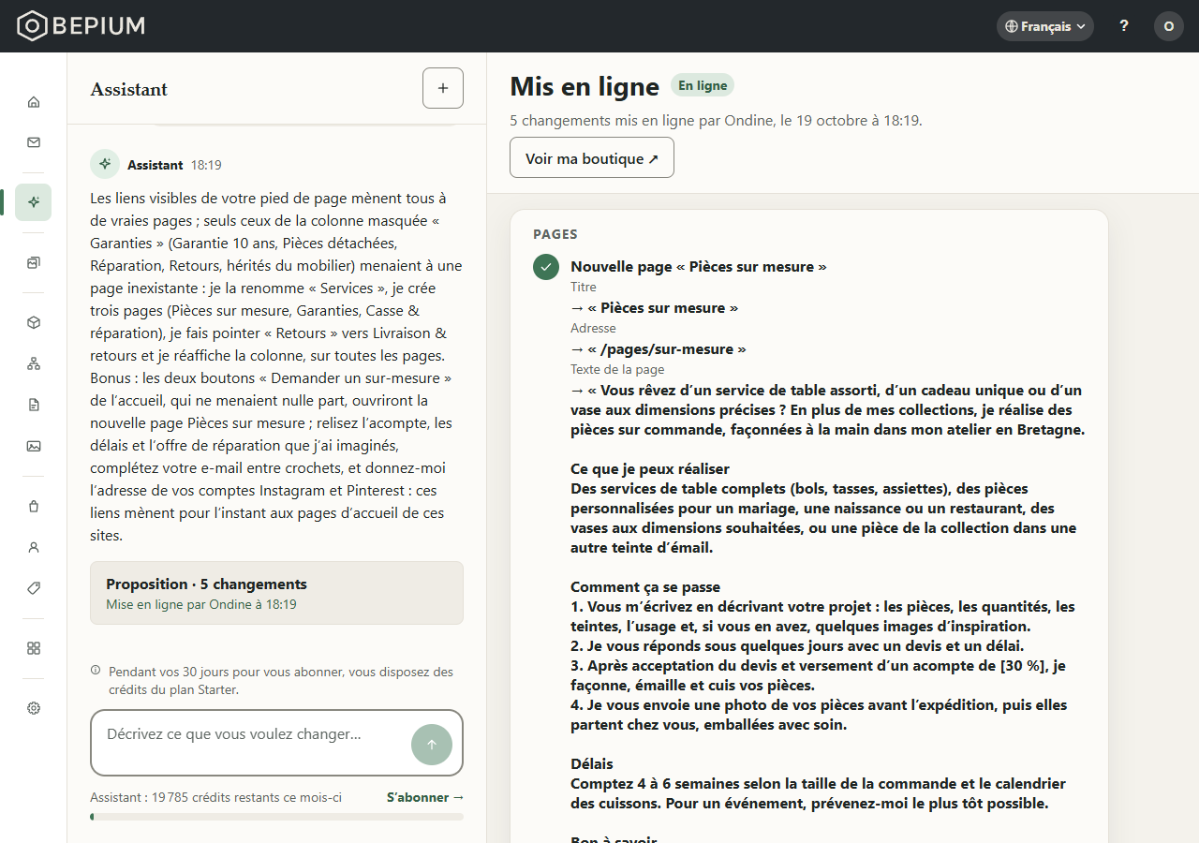Click the "Nouvelle page « Pièces sur mesure »" title
The height and width of the screenshot is (843, 1199).
699,267
